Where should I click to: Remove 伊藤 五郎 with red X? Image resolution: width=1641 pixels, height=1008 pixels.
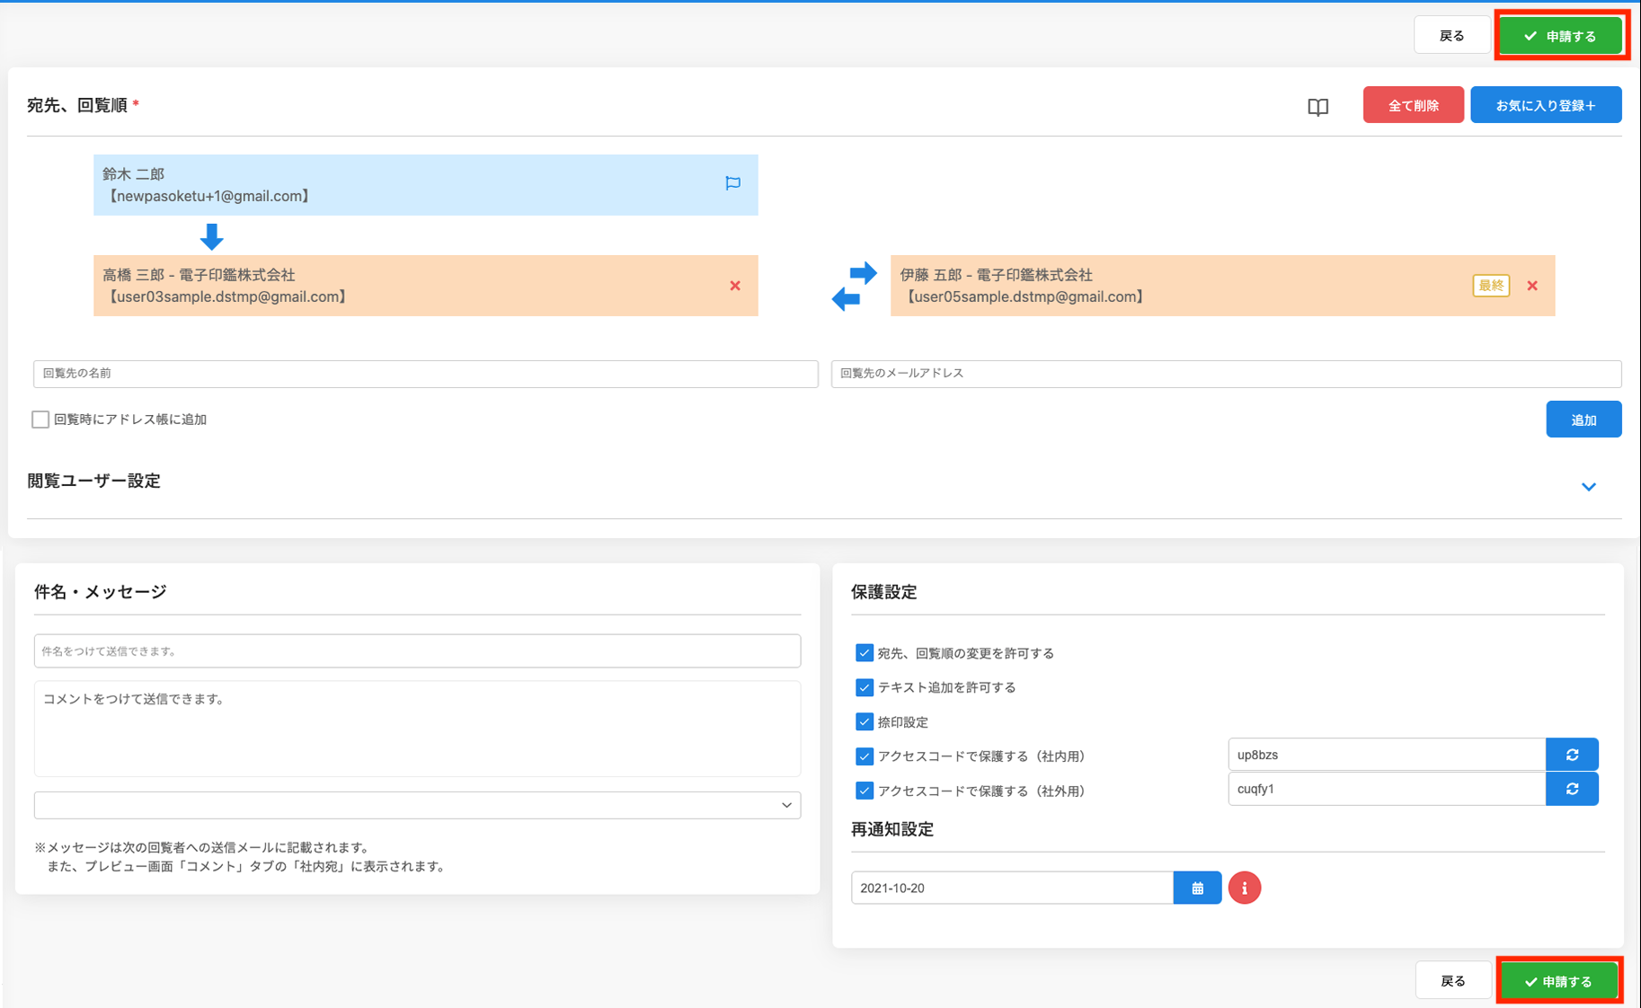pyautogui.click(x=1532, y=286)
